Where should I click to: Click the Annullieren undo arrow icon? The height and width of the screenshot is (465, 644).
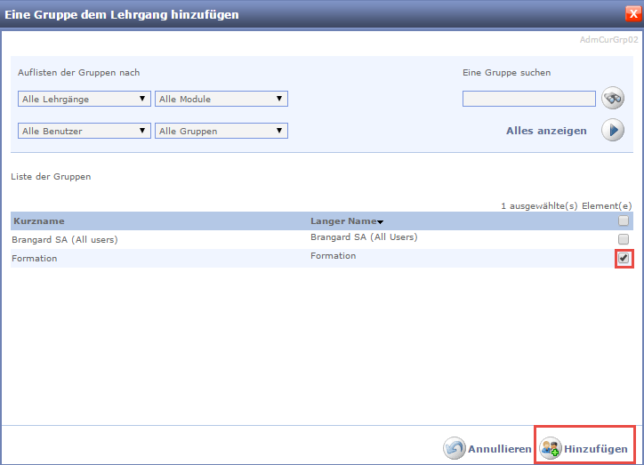455,449
